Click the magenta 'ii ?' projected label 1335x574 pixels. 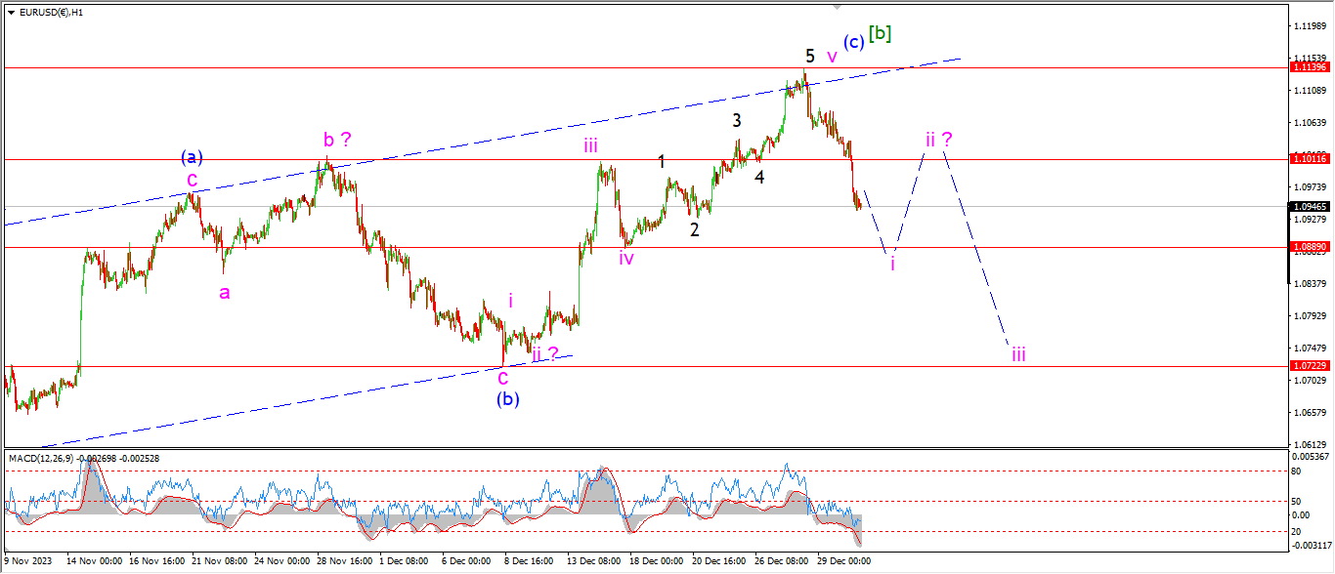pyautogui.click(x=938, y=139)
